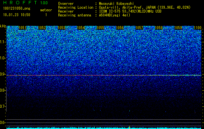Click the Receiver field label
This screenshot has width=204, height=129.
coord(66,11)
